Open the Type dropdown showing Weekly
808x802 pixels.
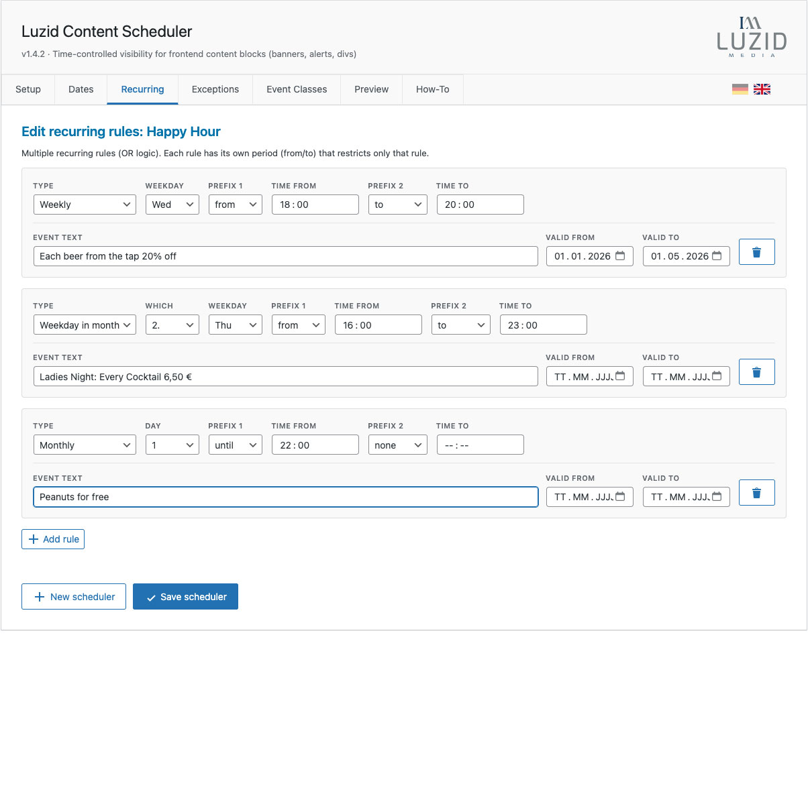[x=85, y=205]
